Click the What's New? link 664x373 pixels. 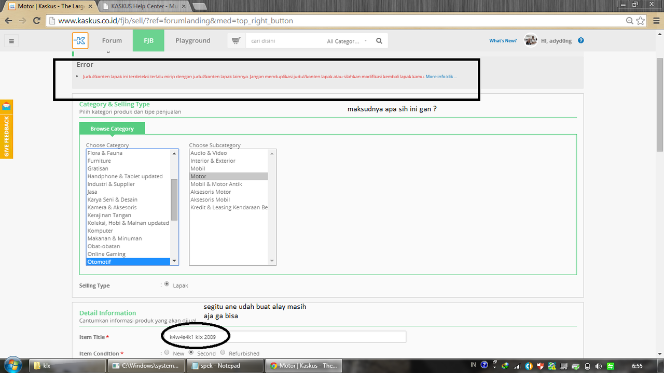[x=503, y=40]
